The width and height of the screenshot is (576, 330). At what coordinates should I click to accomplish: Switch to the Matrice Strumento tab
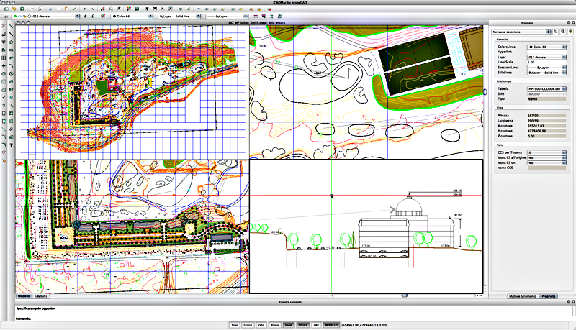pyautogui.click(x=523, y=296)
